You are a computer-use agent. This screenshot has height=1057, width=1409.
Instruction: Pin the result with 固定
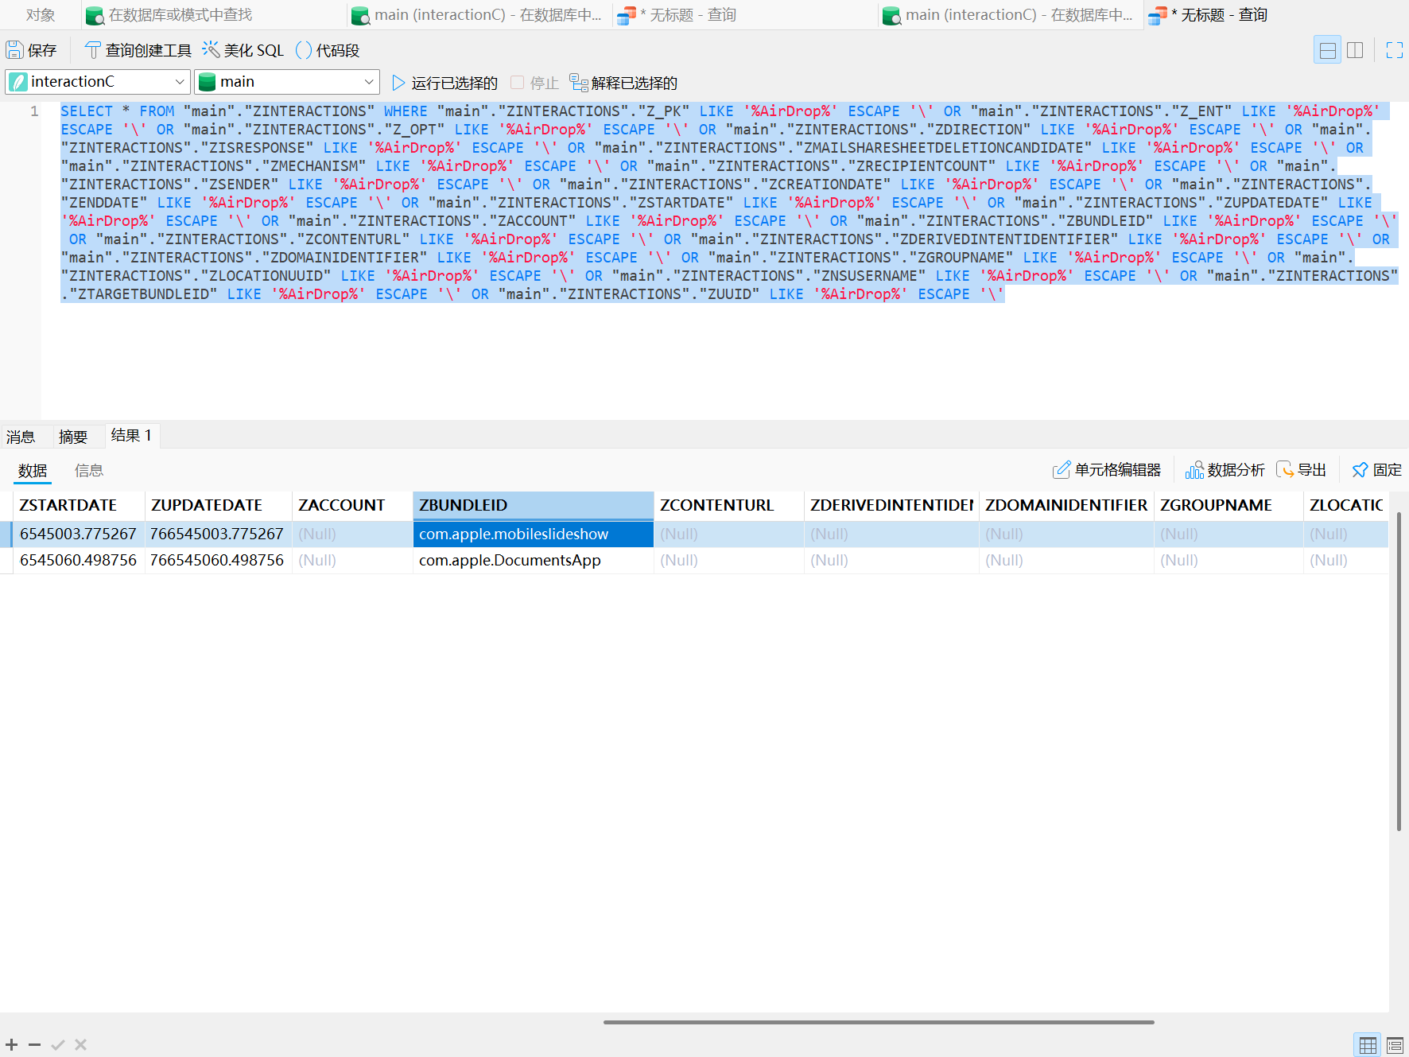[x=1377, y=470]
